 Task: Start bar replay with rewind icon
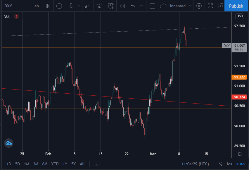point(122,6)
